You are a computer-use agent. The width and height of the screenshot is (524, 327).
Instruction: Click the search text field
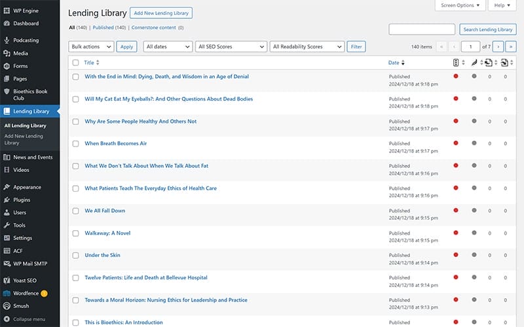click(422, 29)
